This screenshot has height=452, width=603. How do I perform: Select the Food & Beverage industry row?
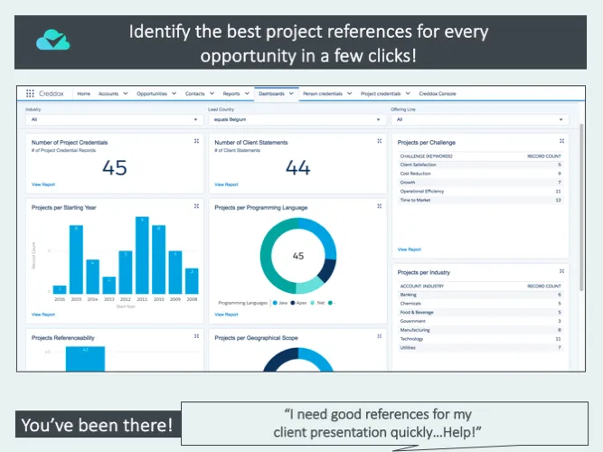(x=480, y=313)
